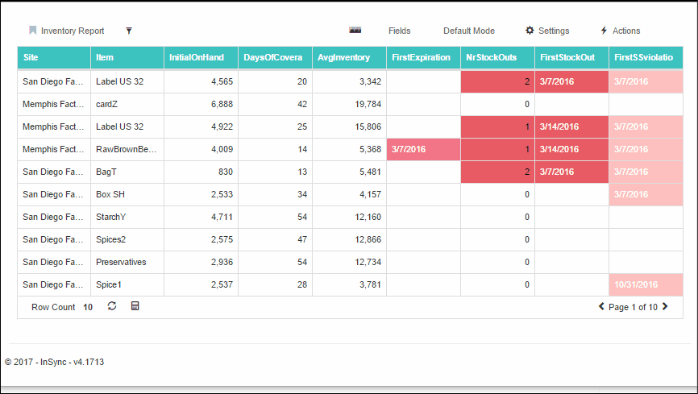This screenshot has height=394, width=698.
Task: Go to next page with right chevron
Action: point(665,307)
